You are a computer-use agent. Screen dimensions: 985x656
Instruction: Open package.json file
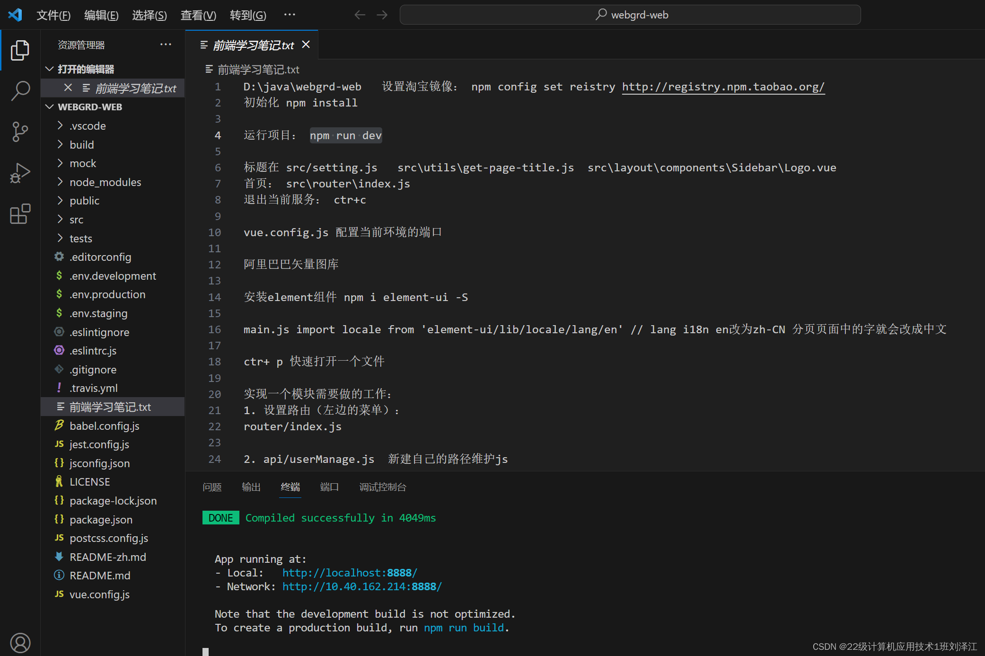click(x=113, y=520)
